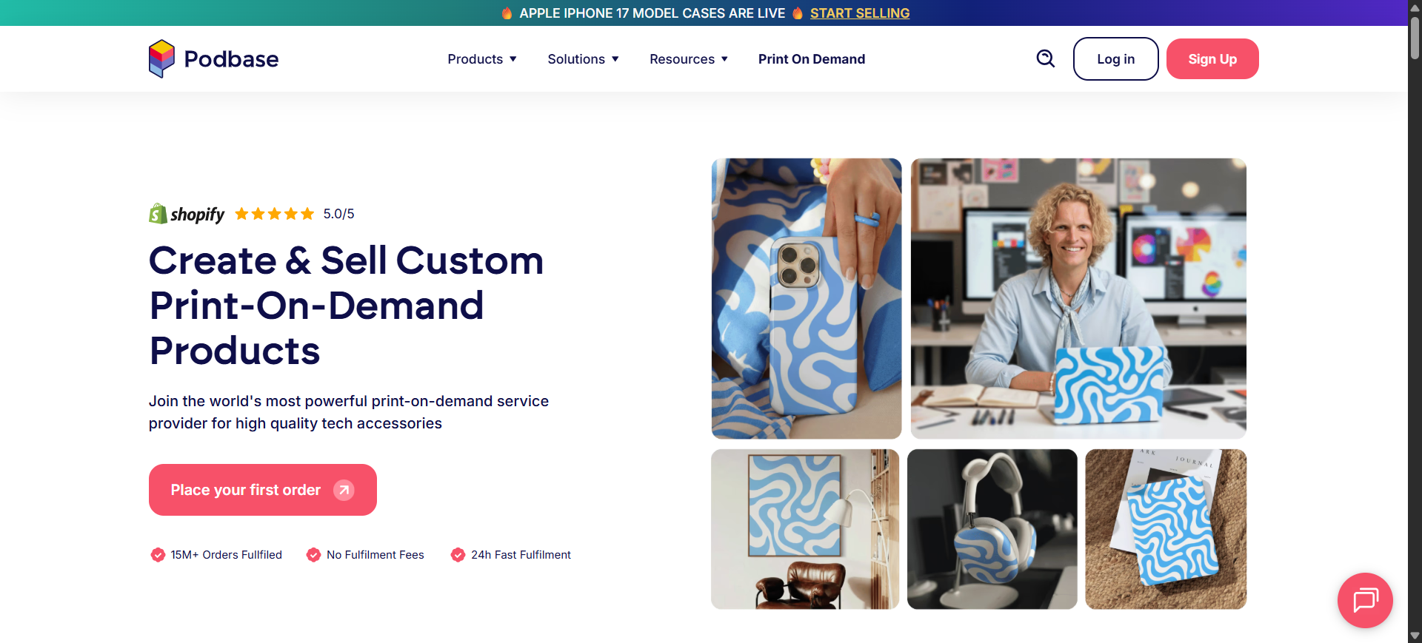The height and width of the screenshot is (643, 1422).
Task: Open the Print On Demand nav item
Action: [x=812, y=59]
